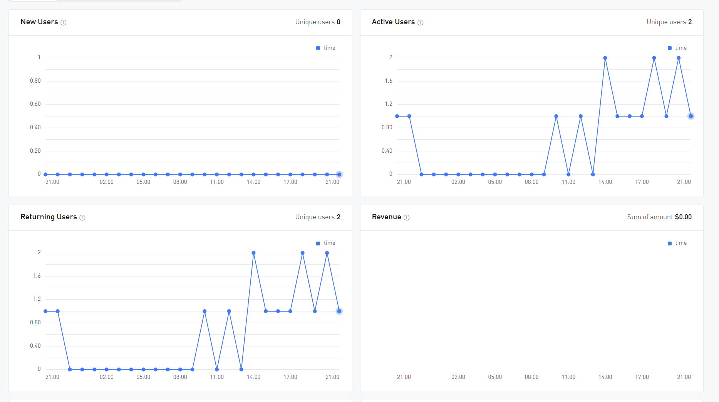Show the info icon help for Revenue
This screenshot has width=719, height=402.
click(x=407, y=218)
